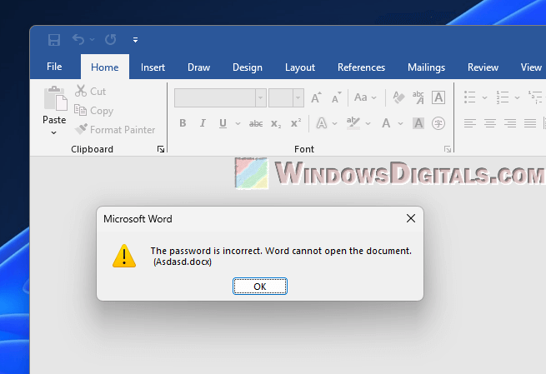Open the Clipboard pane dialog launcher
Viewport: 546px width, 374px height.
tap(161, 149)
